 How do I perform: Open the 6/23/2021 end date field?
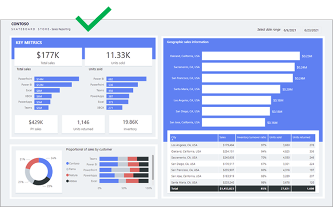point(312,30)
